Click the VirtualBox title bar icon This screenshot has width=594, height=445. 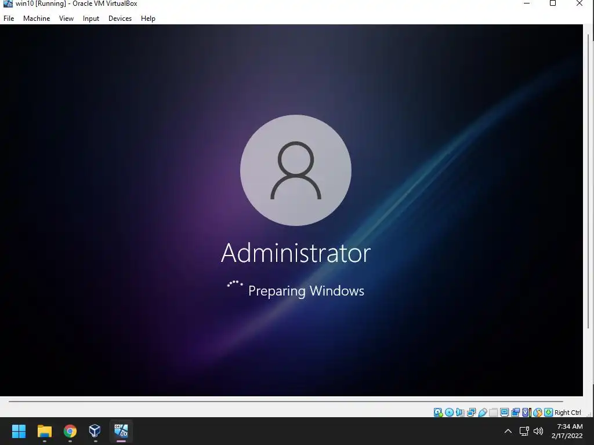pos(8,4)
